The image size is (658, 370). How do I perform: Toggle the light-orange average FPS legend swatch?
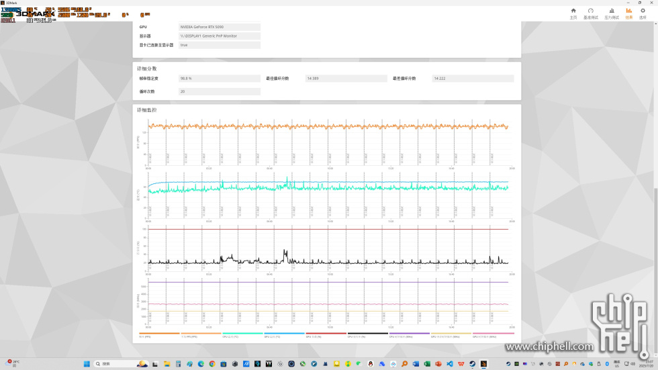point(201,334)
